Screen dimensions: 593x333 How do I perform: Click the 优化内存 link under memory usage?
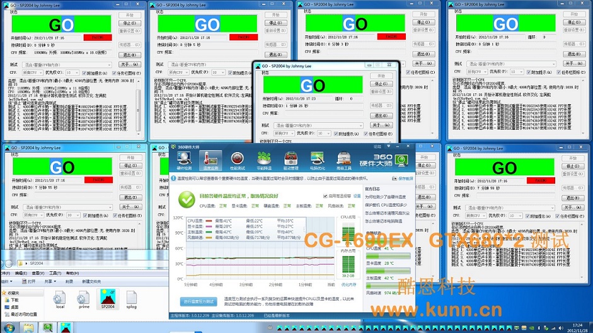coord(348,284)
